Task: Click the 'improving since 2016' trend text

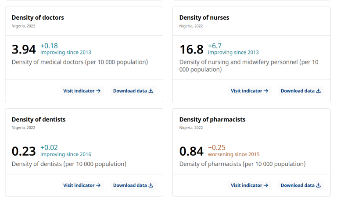Action: point(66,154)
